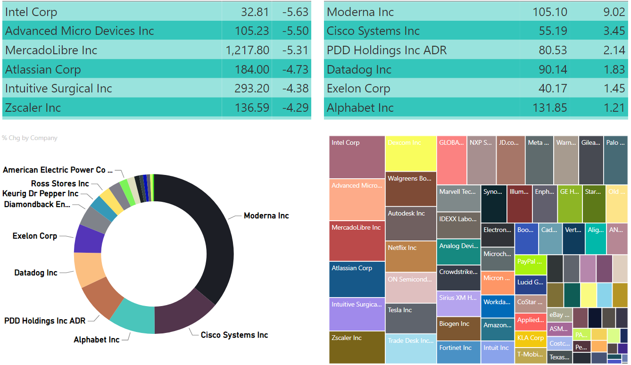Viewport: 631px width, 365px height.
Task: Select the Netflix Inc treemap tile
Action: (x=411, y=257)
